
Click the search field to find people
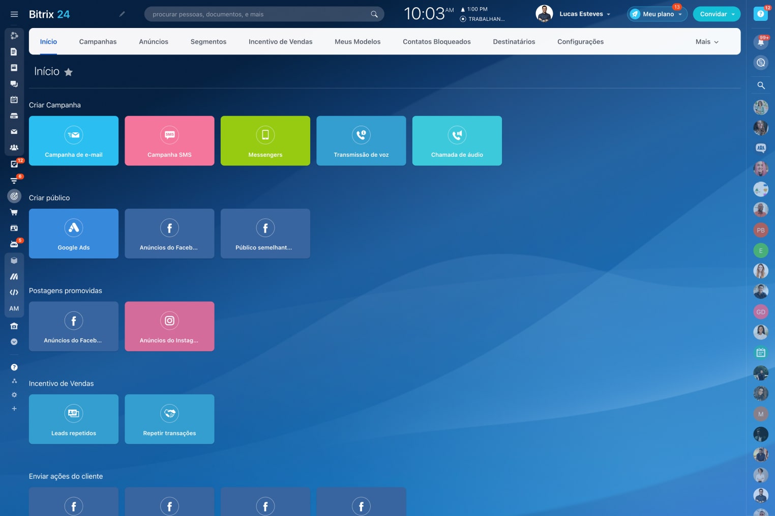click(x=259, y=14)
